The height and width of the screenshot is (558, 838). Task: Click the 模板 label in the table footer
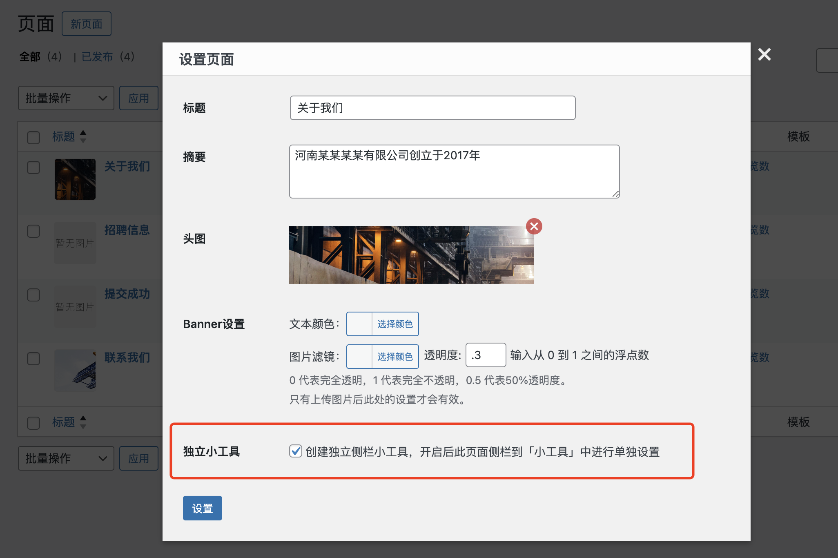[x=798, y=422]
